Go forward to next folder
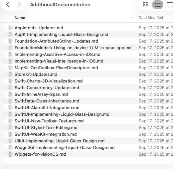 (20, 5)
